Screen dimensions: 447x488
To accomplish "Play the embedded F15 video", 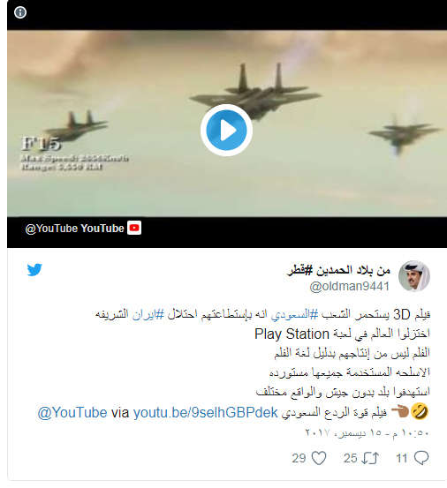I will pos(226,130).
